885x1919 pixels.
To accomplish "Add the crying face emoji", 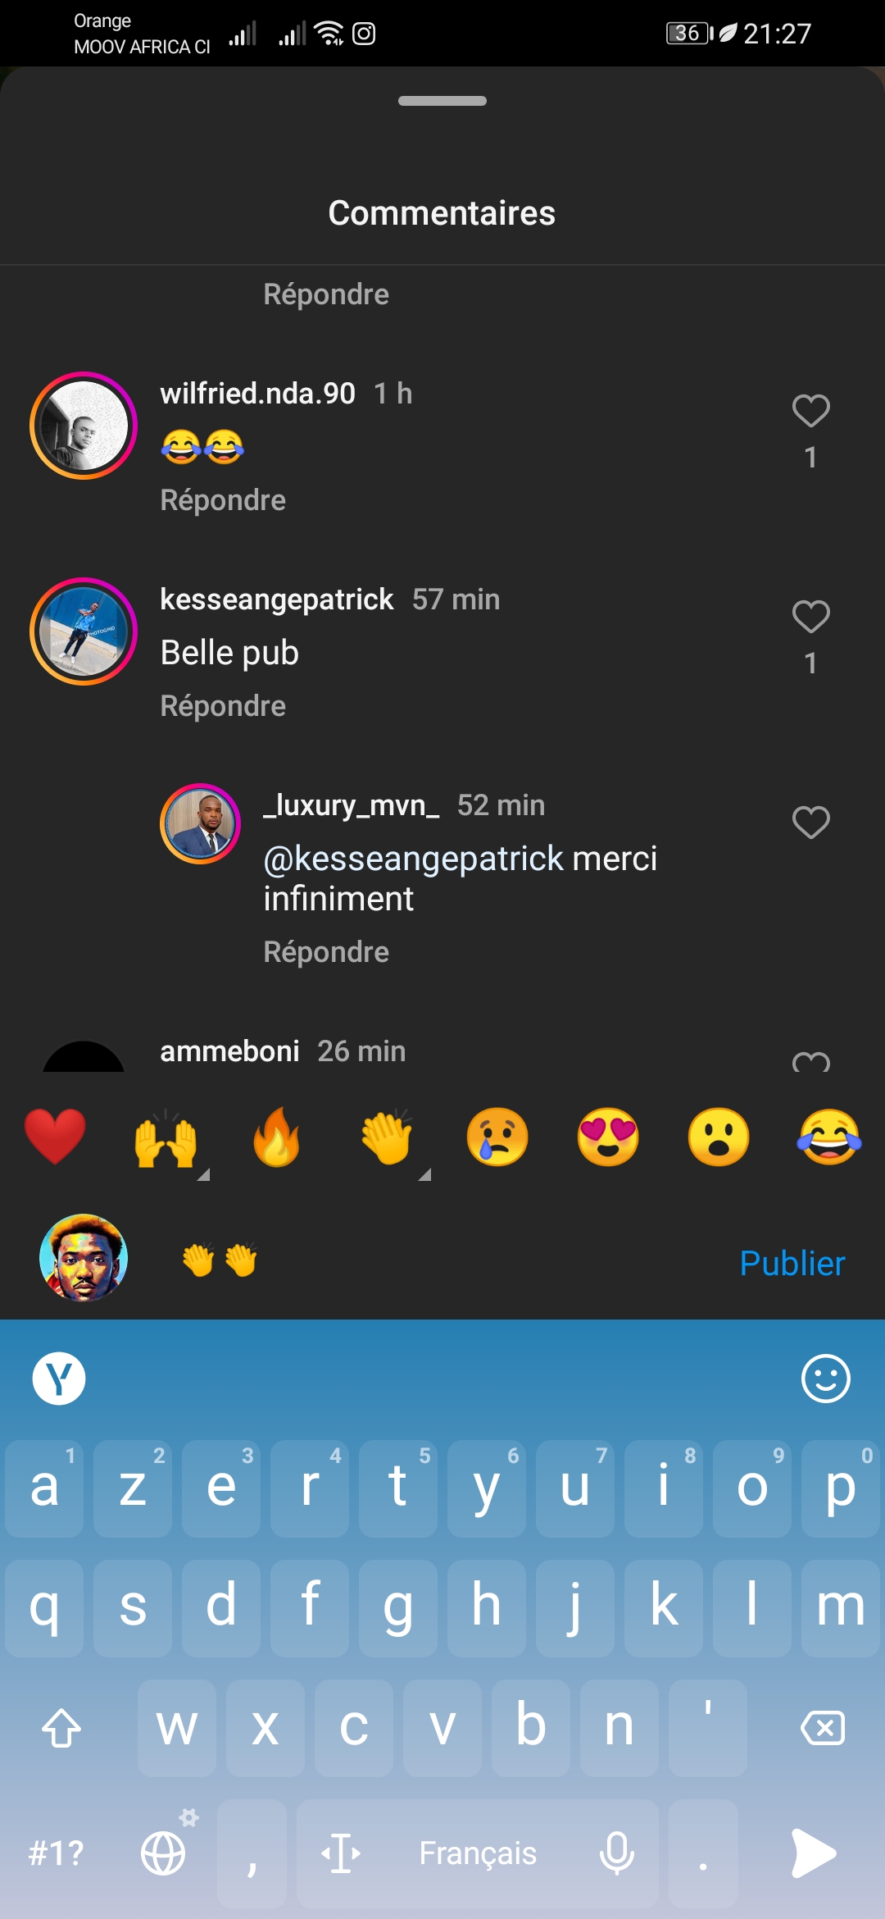I will 497,1137.
